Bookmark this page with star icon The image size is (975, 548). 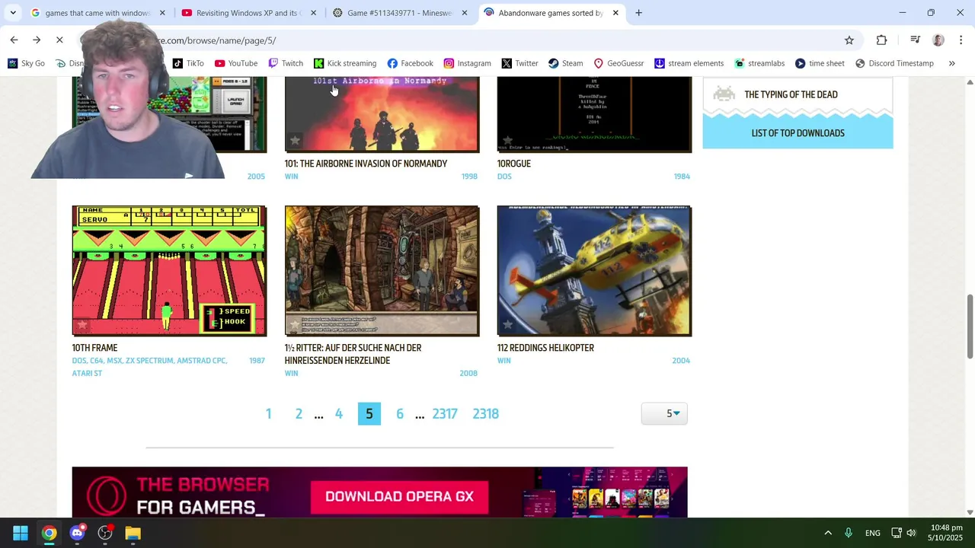tap(849, 40)
